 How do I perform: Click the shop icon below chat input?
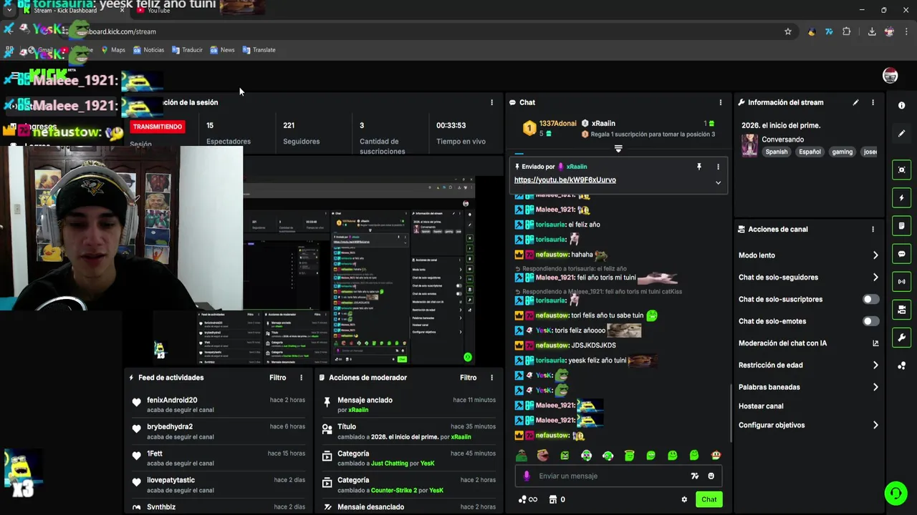[x=552, y=499]
